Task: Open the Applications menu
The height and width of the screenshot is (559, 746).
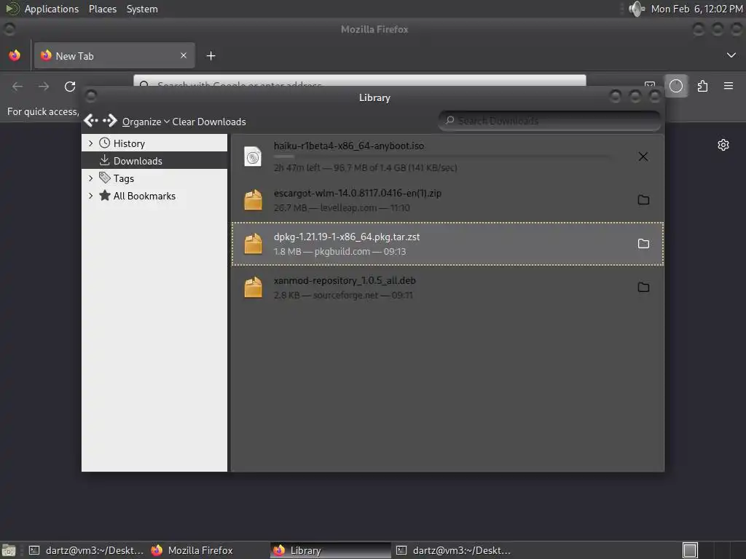Action: (52, 9)
